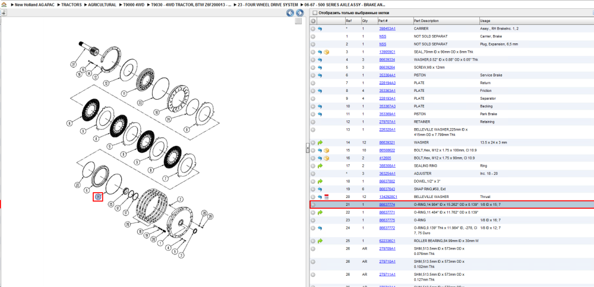Viewport: 594px width, 287px height.
Task: Click package icon in BOLT 86508622 row
Action: click(327, 150)
